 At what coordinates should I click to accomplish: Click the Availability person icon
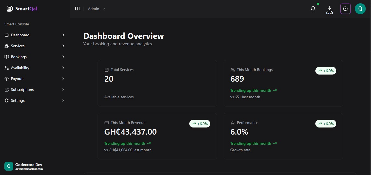coord(6,68)
